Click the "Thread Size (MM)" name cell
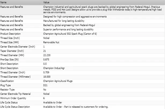The width and height of the screenshot is (165, 109). coord(9,42)
